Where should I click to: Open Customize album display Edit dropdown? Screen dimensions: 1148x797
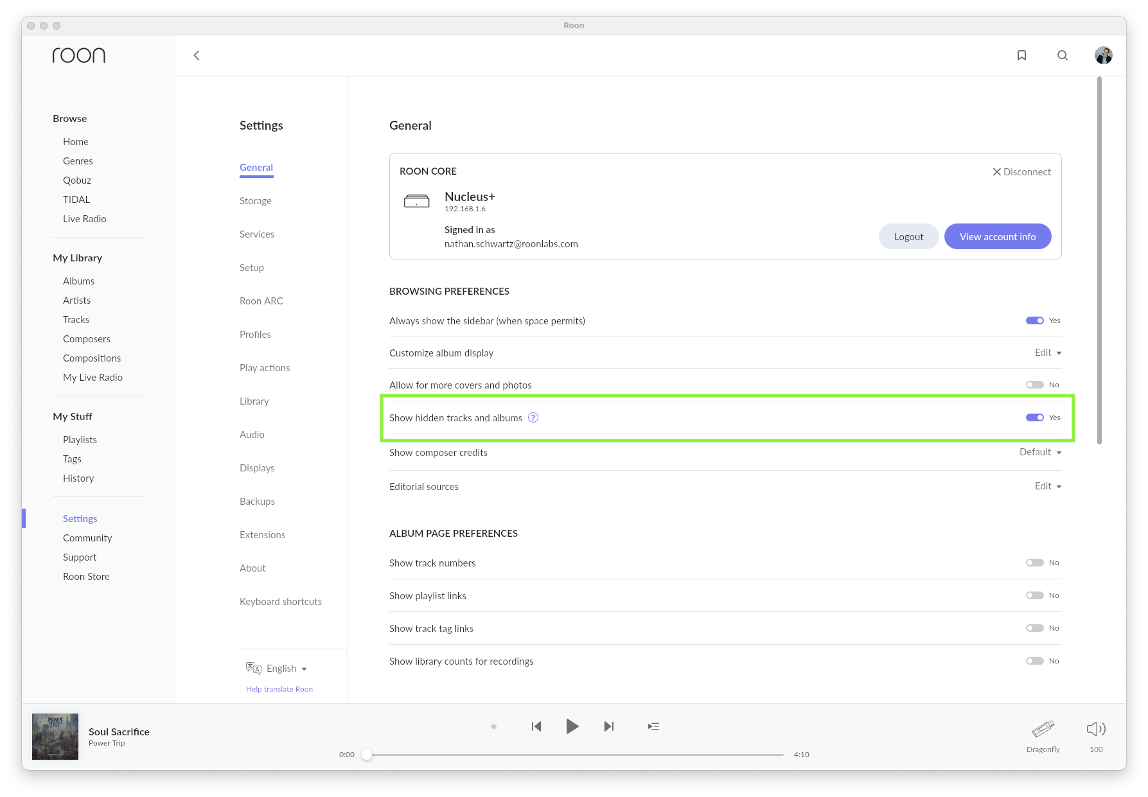coord(1048,353)
